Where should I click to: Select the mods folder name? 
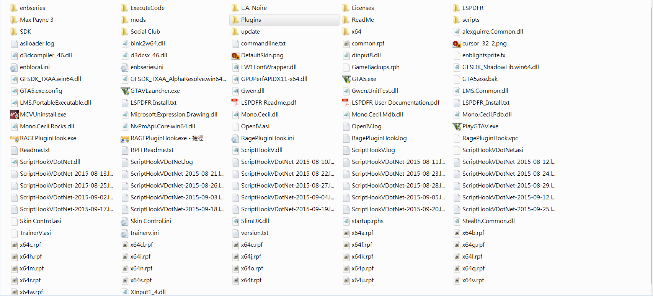pyautogui.click(x=138, y=20)
